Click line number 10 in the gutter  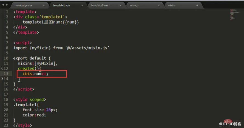[6, 58]
